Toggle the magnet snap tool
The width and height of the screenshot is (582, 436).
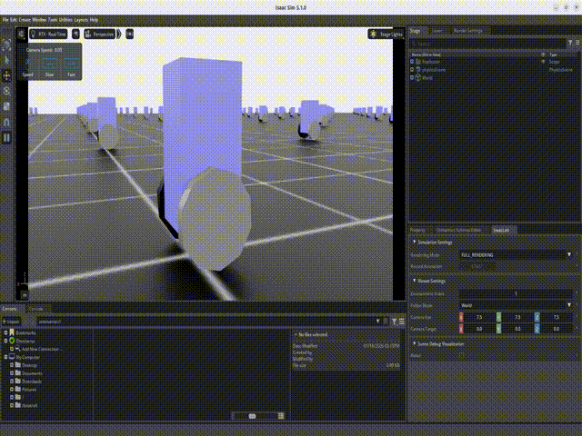pos(7,122)
